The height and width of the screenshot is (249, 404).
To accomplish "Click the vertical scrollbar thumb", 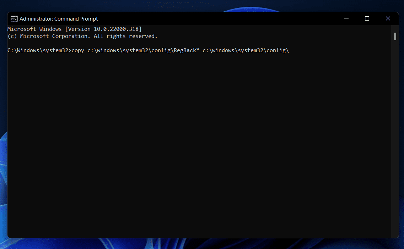I will [395, 37].
